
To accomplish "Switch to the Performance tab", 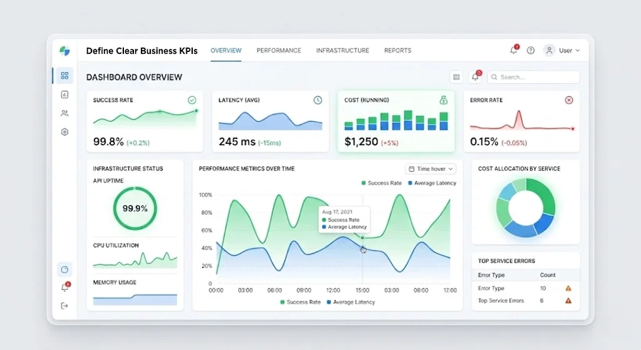I will click(279, 50).
